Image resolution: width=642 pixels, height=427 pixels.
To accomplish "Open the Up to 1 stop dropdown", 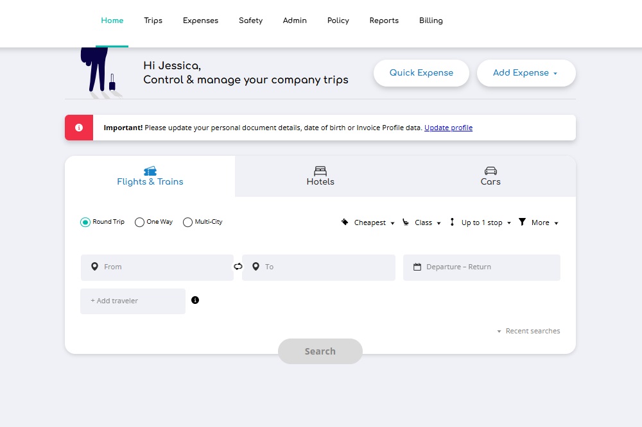I will 481,222.
